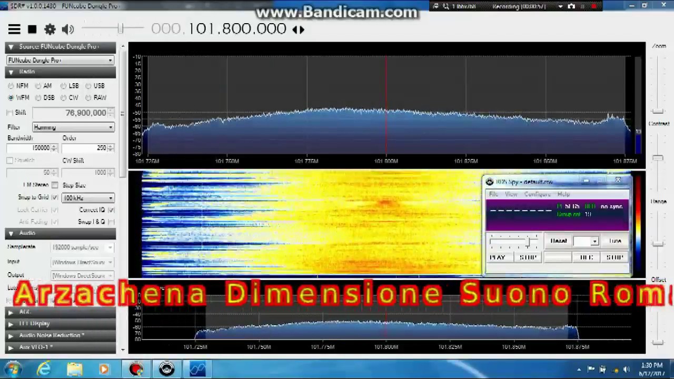
Task: Enable the Shift checkbox
Action: coord(9,113)
